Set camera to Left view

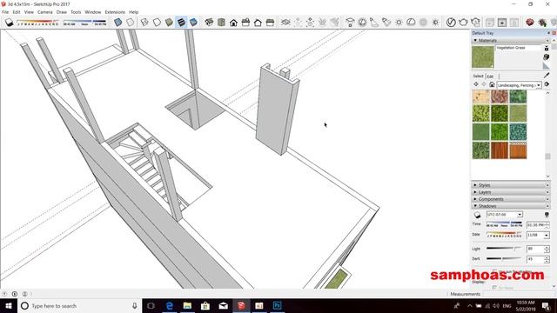[x=270, y=23]
